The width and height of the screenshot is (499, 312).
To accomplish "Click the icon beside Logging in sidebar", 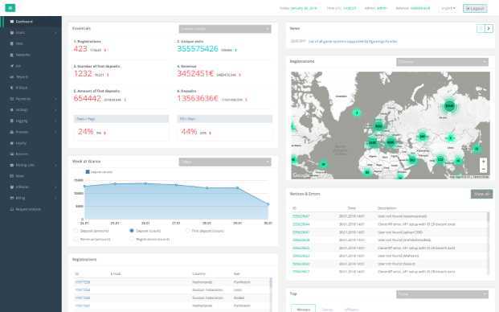I will point(12,121).
